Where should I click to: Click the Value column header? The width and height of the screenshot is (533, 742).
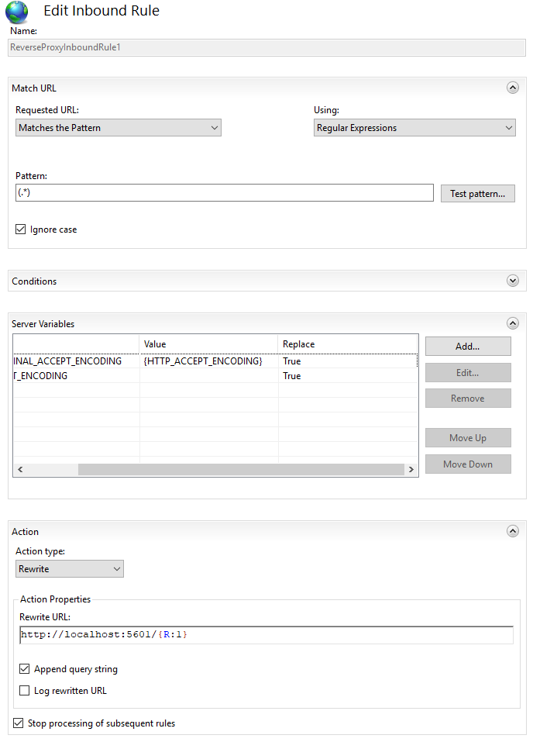coord(208,343)
